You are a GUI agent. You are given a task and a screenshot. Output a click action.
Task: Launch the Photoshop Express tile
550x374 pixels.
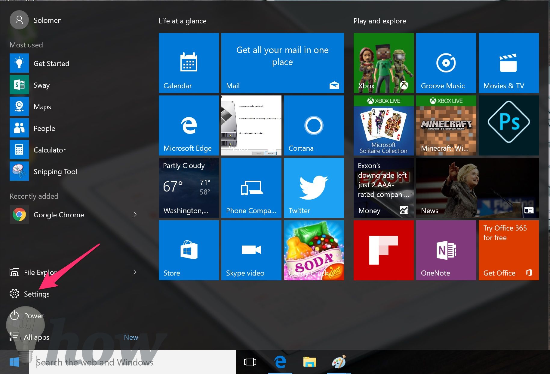click(509, 125)
